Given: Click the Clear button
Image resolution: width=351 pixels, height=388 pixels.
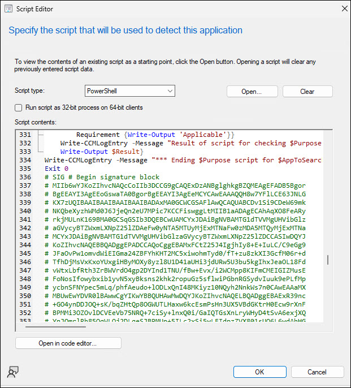Looking at the screenshot, I should pyautogui.click(x=307, y=91).
